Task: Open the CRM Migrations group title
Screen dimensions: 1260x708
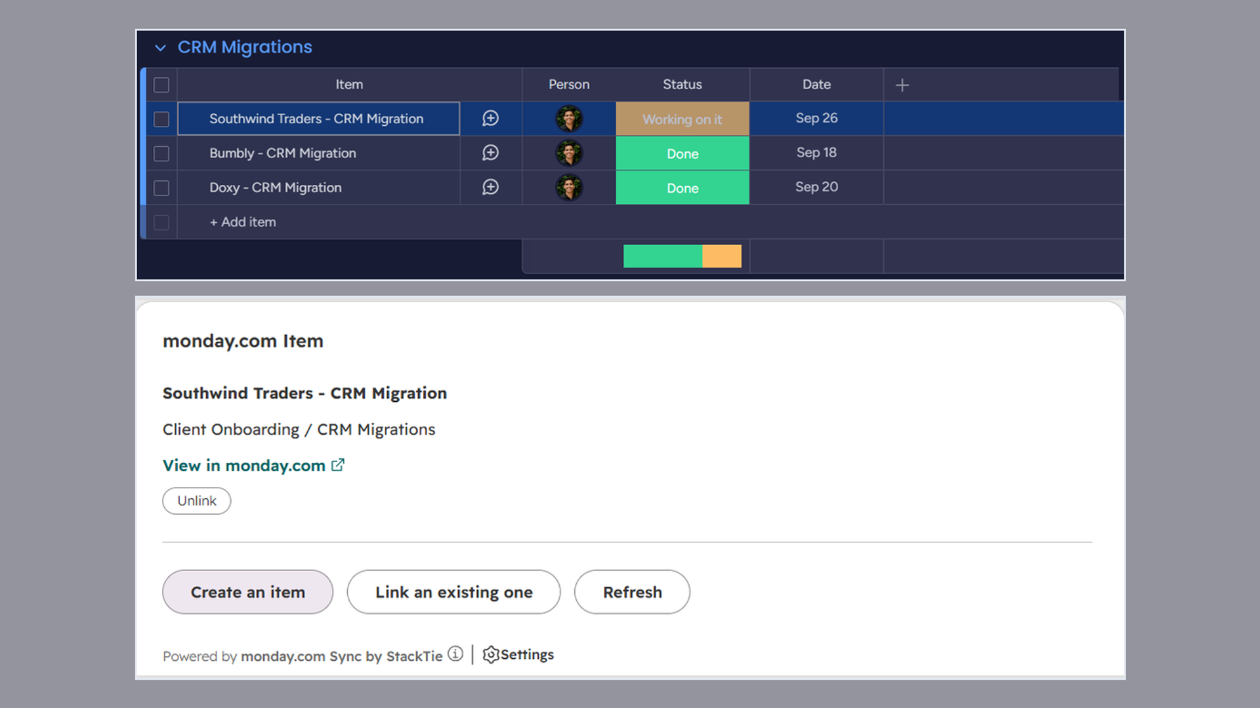Action: 245,47
